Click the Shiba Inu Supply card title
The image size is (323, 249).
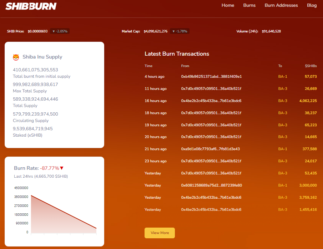pos(42,57)
